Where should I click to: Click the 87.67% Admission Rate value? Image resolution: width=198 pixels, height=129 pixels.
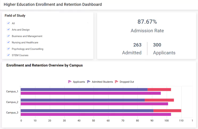coord(147,22)
